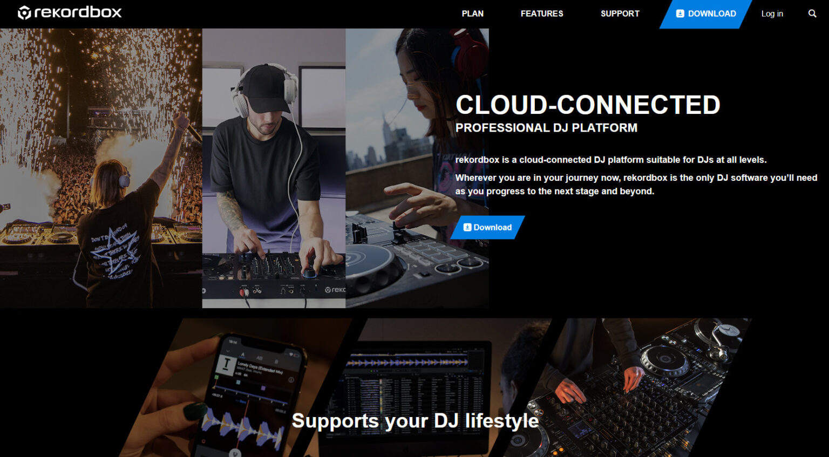Open the PLAN menu
Image resolution: width=829 pixels, height=457 pixels.
472,13
